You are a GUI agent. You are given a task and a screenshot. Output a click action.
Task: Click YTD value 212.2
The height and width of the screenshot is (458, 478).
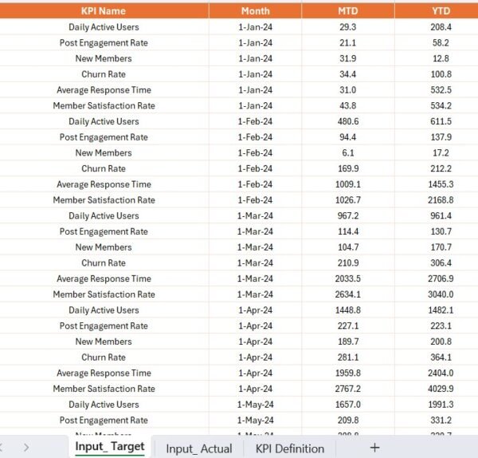tap(441, 168)
